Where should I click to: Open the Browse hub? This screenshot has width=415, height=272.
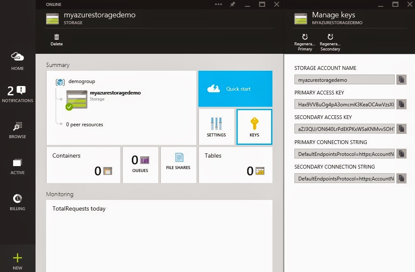(x=17, y=130)
